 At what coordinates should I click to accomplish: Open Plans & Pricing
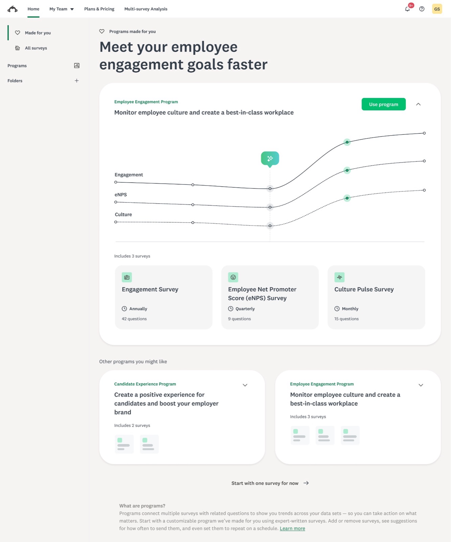click(99, 9)
